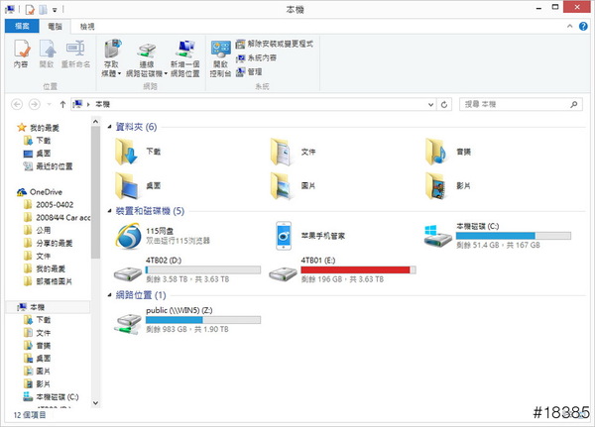Click 開啟控制台 (Open Control Panel)
This screenshot has width=595, height=427.
220,58
